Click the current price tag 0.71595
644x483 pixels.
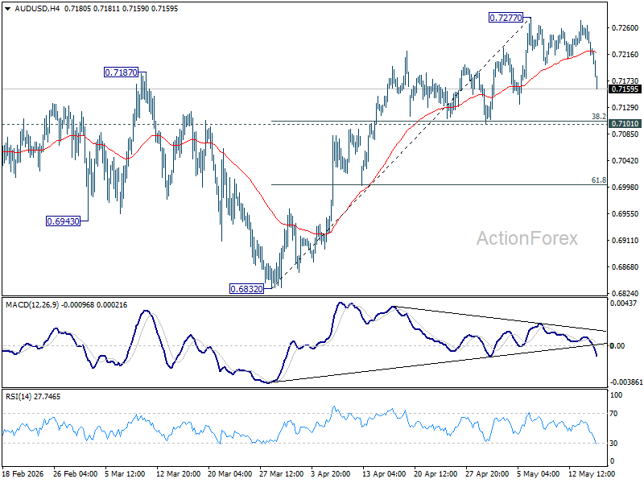point(625,89)
